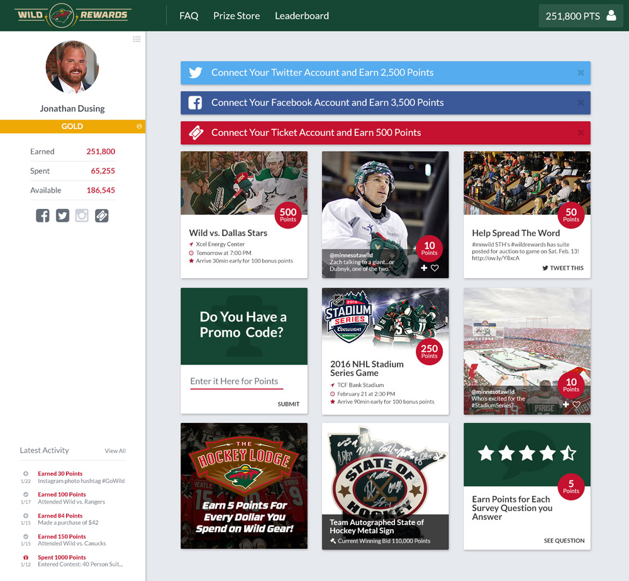The height and width of the screenshot is (581, 629).
Task: Click the Tweet This link
Action: 563,268
